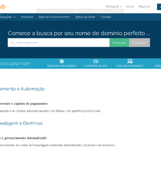This screenshot has width=161, height=171.
Task: Click 'captura de pagamentos' subheading text
Action: (x=31, y=104)
